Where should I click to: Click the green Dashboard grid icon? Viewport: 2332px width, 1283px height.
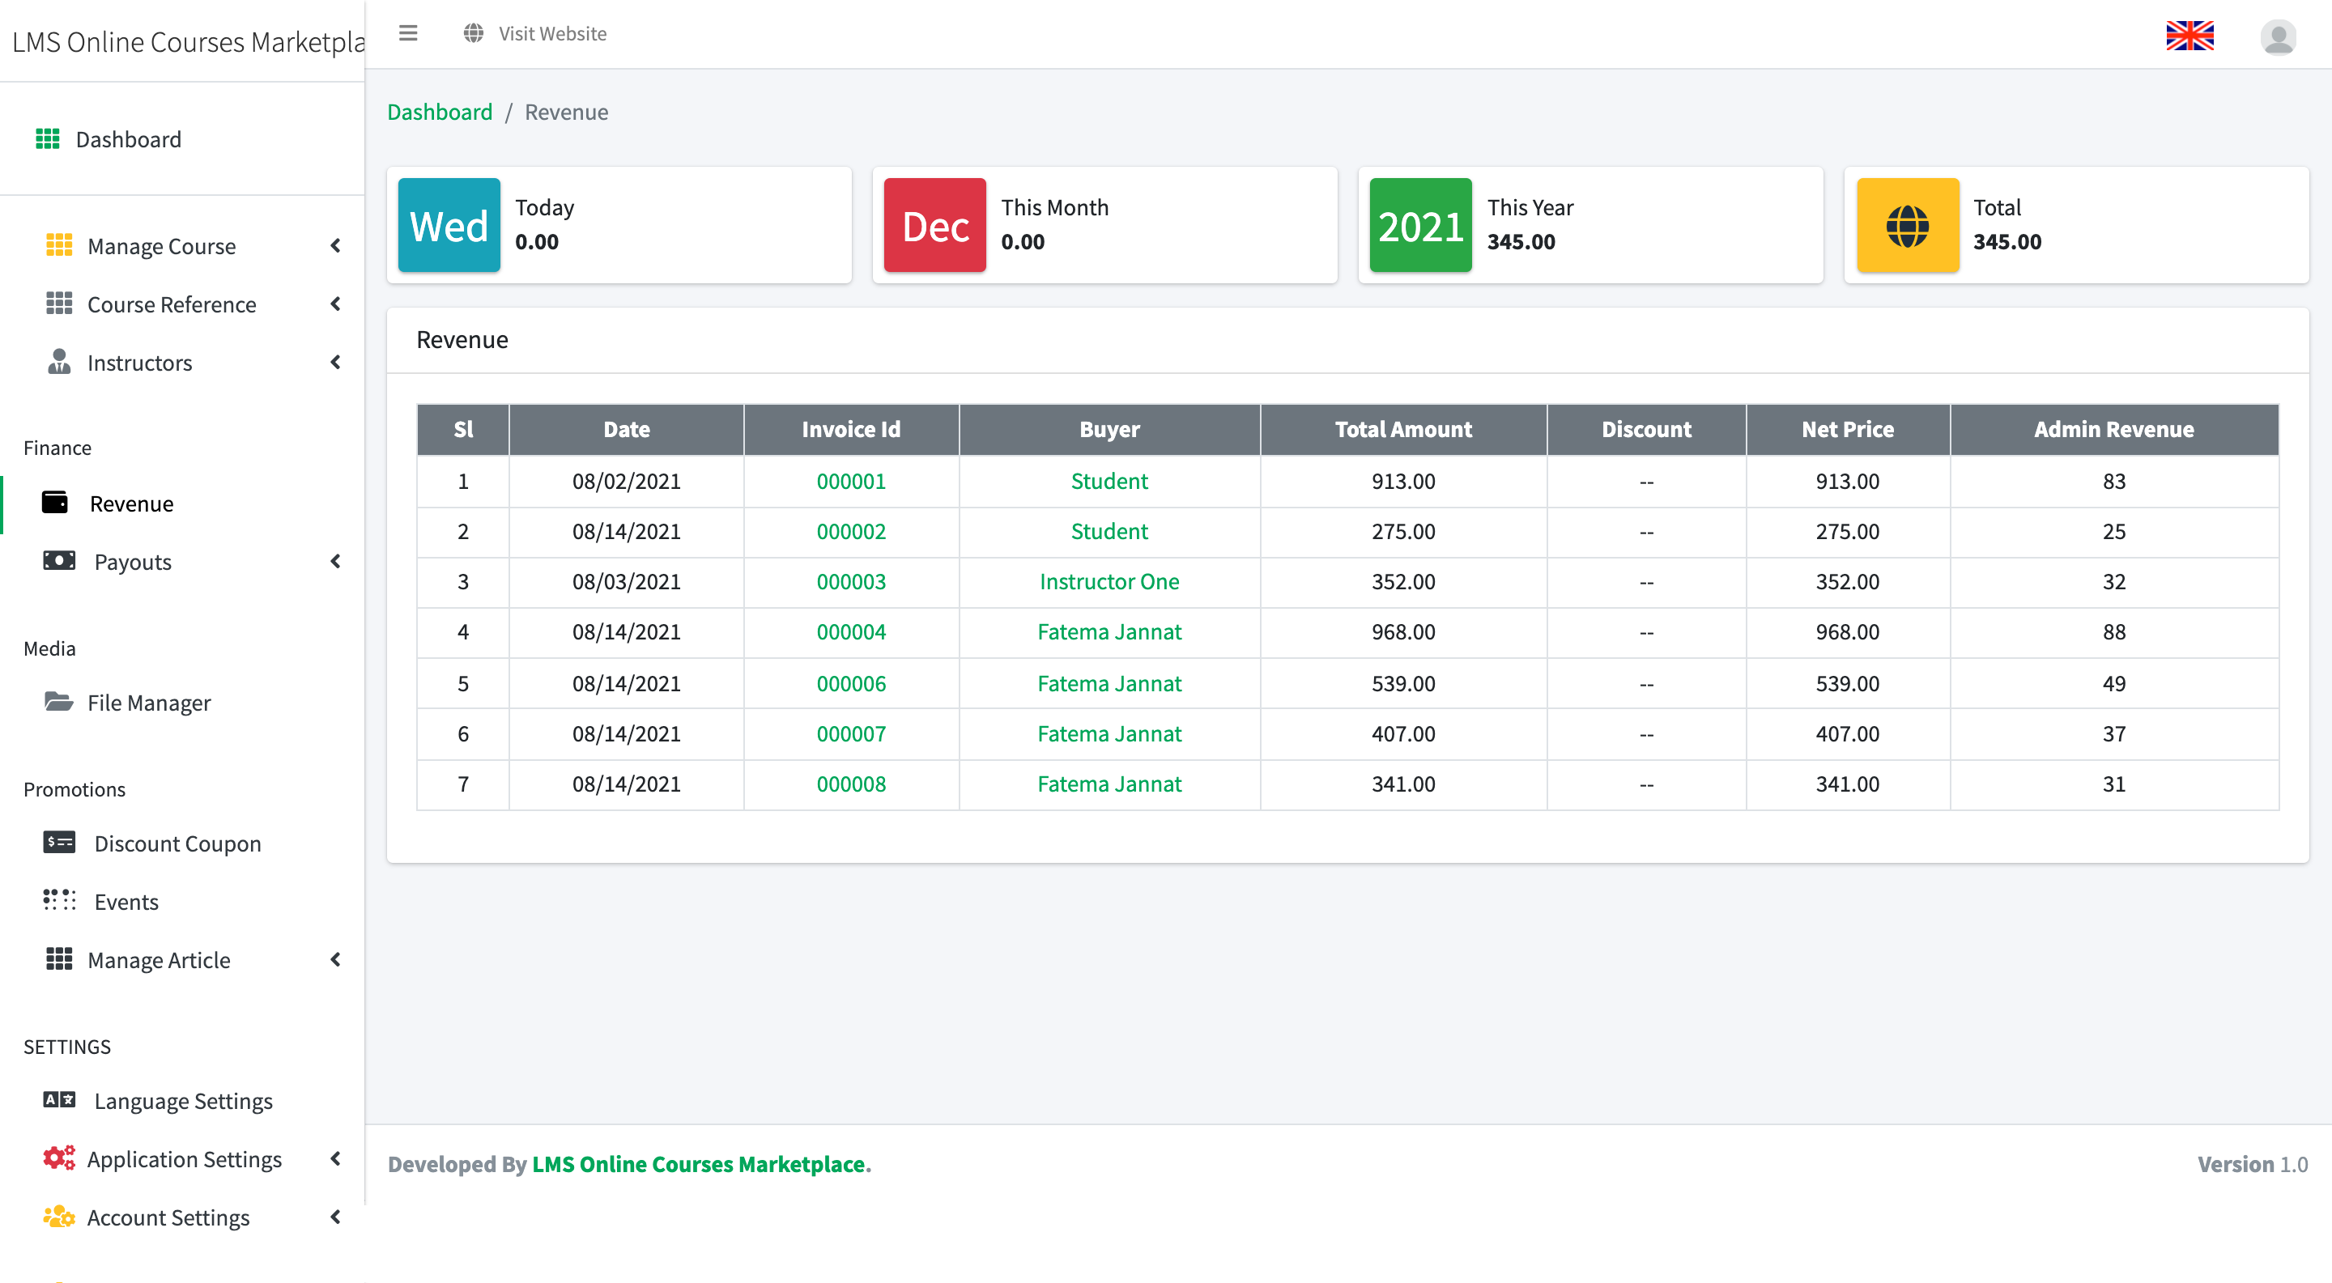47,139
